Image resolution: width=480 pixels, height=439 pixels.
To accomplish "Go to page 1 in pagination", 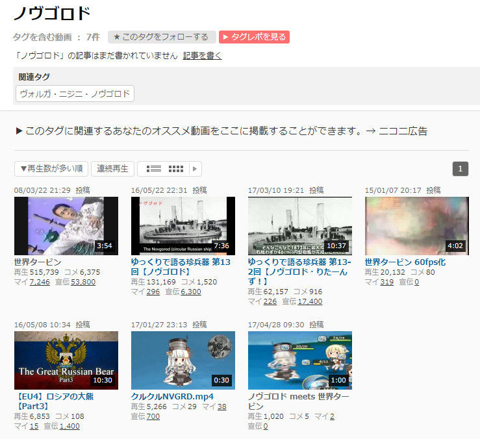I will [460, 169].
